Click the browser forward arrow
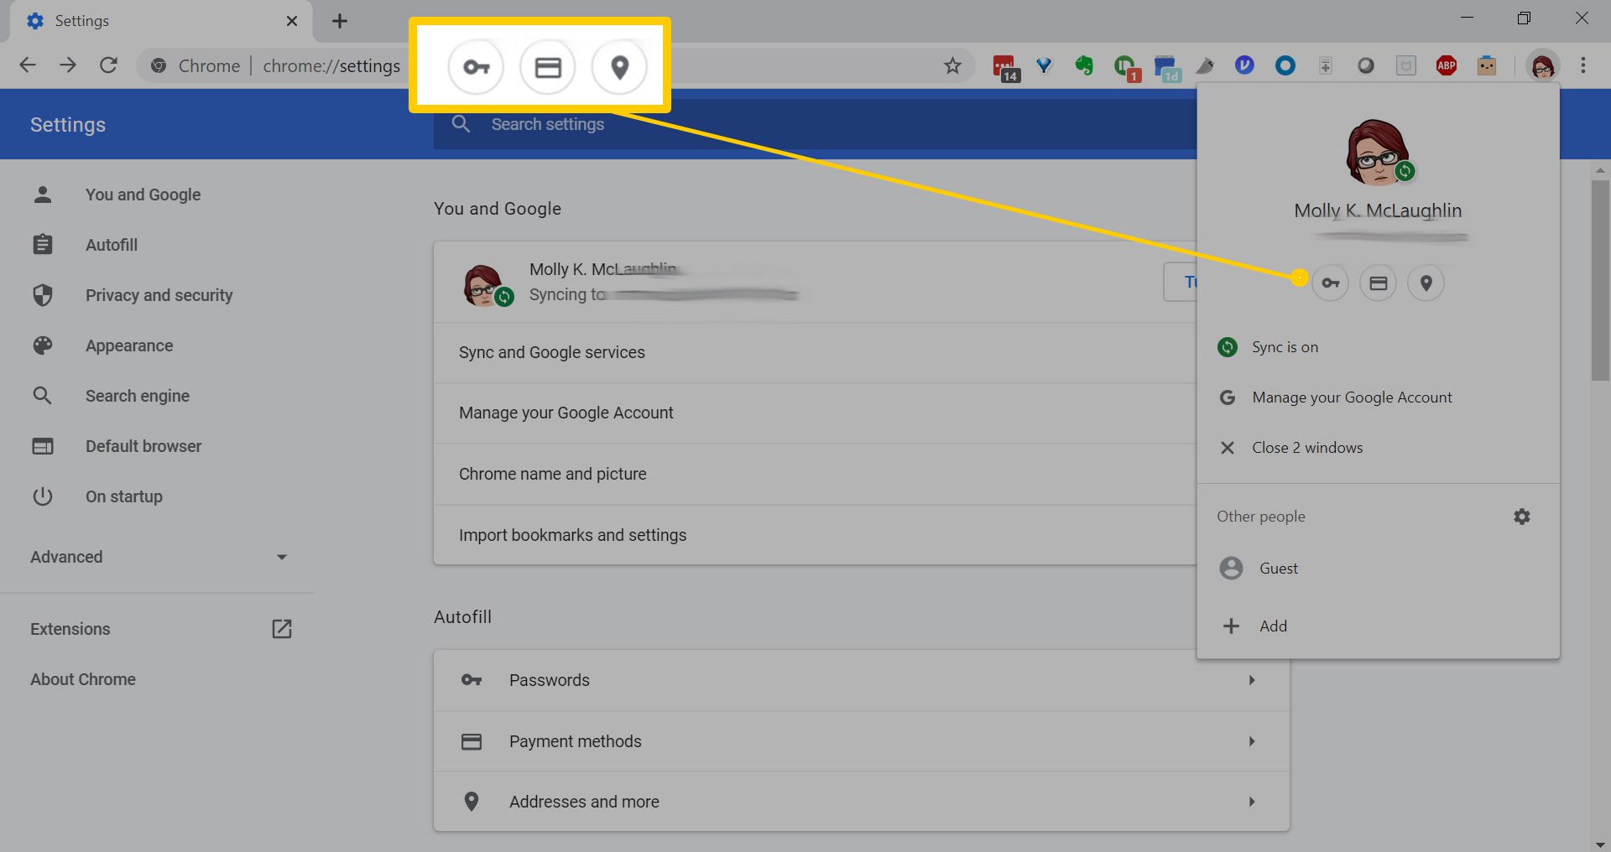Viewport: 1611px width, 852px height. (68, 65)
